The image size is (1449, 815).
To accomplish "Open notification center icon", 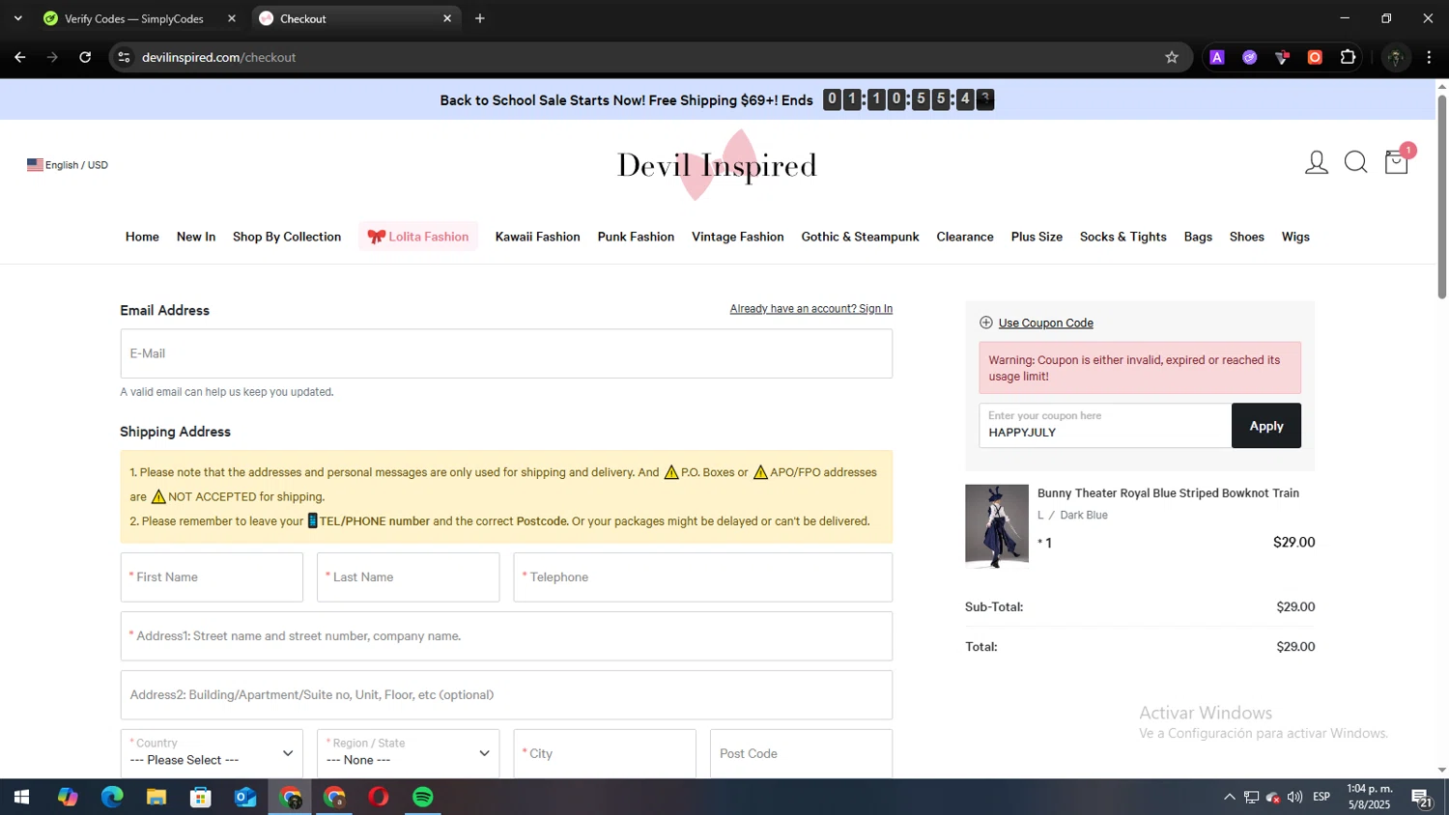I will [1422, 798].
